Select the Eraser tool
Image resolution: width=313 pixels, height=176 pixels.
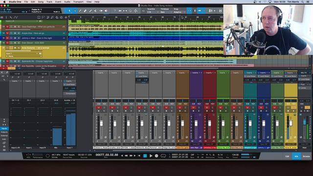point(85,11)
